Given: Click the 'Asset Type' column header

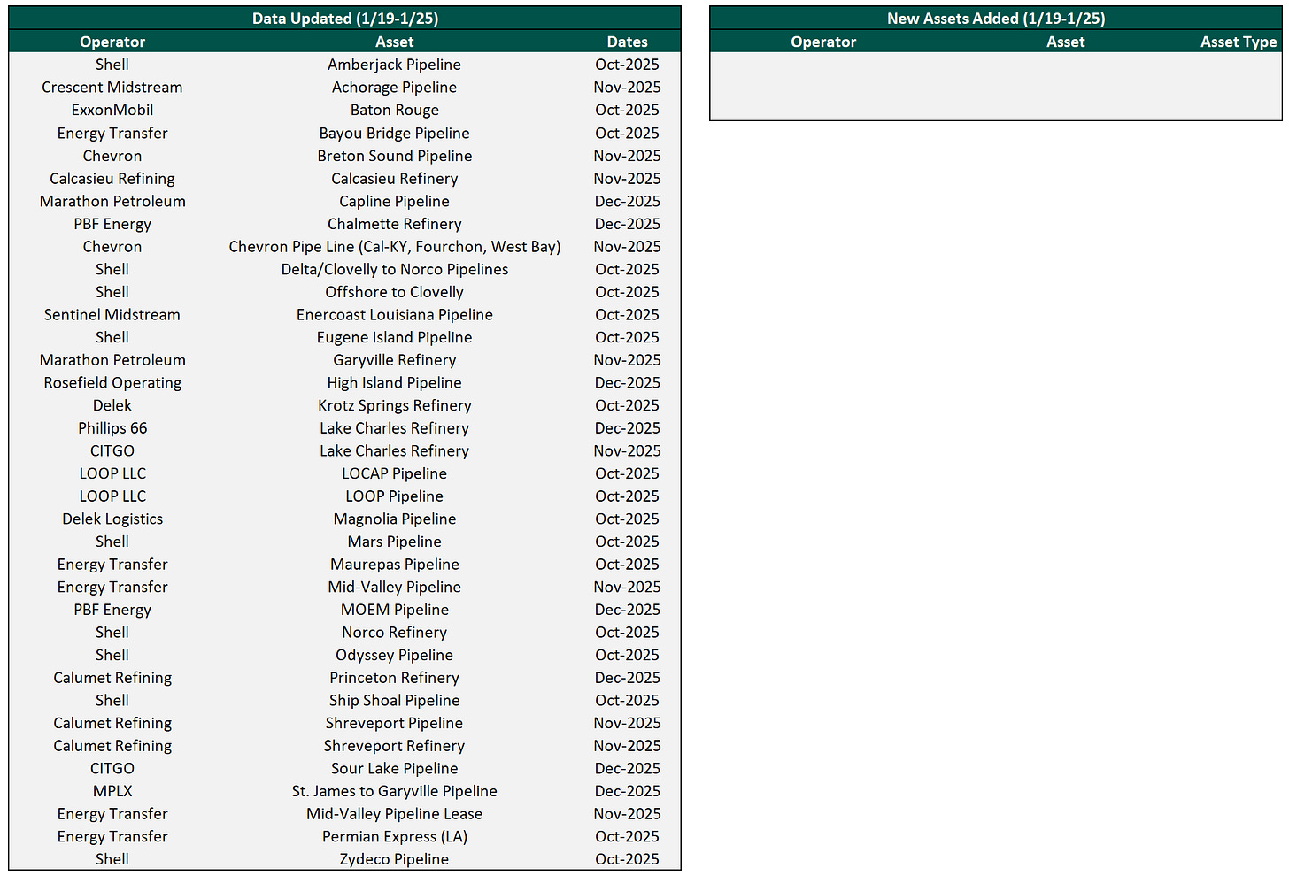Looking at the screenshot, I should [1239, 42].
